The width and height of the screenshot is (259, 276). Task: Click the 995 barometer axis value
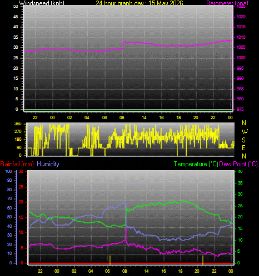pyautogui.click(x=240, y=68)
